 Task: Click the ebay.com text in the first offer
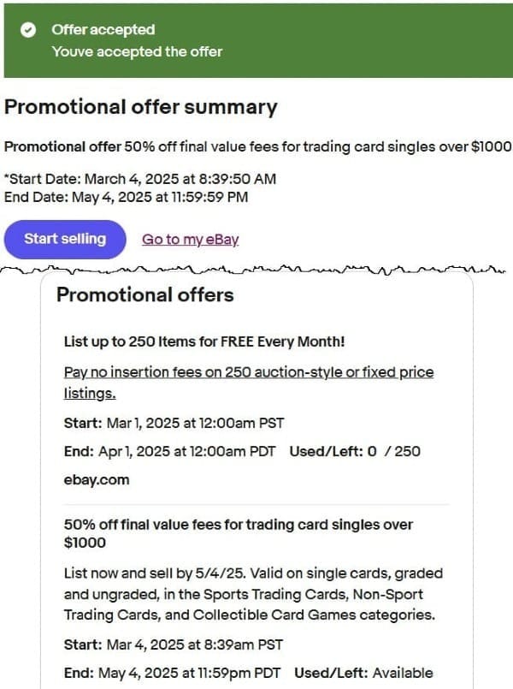pos(97,479)
